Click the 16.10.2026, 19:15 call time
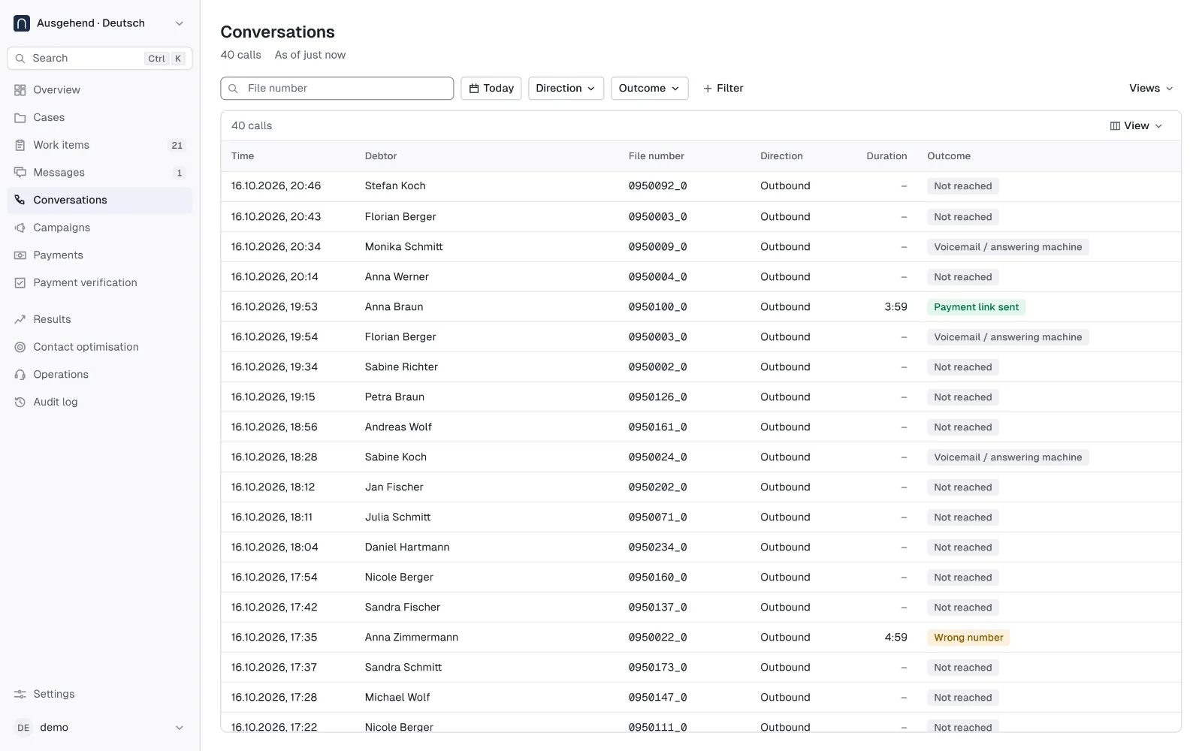 point(273,397)
